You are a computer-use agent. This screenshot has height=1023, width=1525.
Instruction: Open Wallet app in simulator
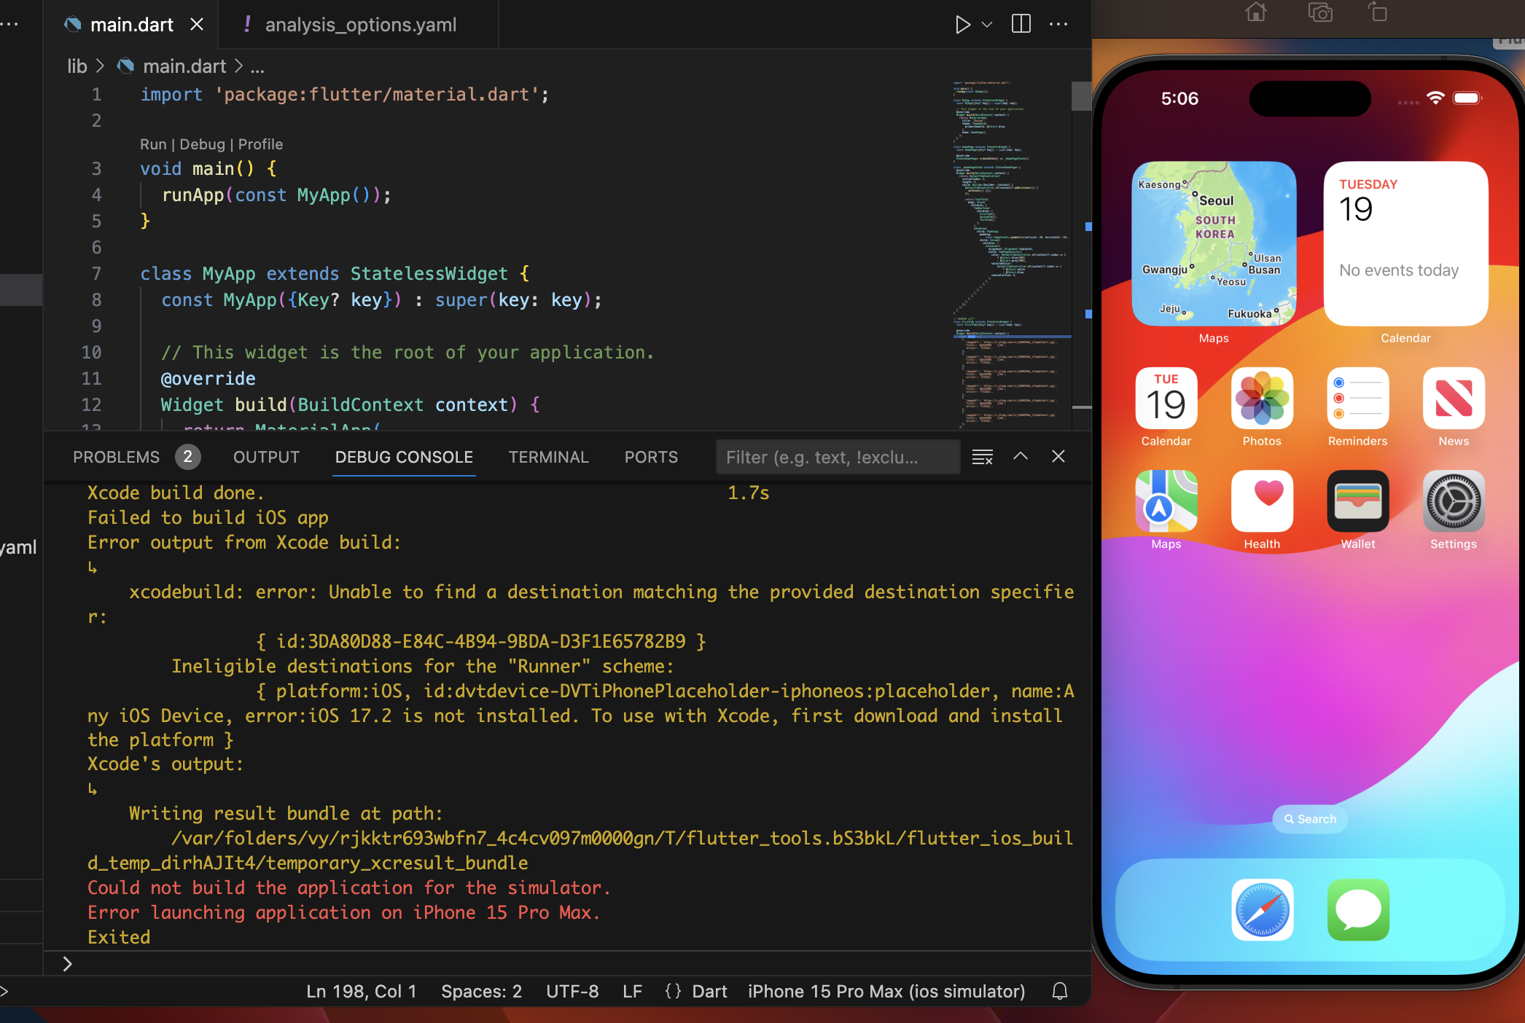1357,501
